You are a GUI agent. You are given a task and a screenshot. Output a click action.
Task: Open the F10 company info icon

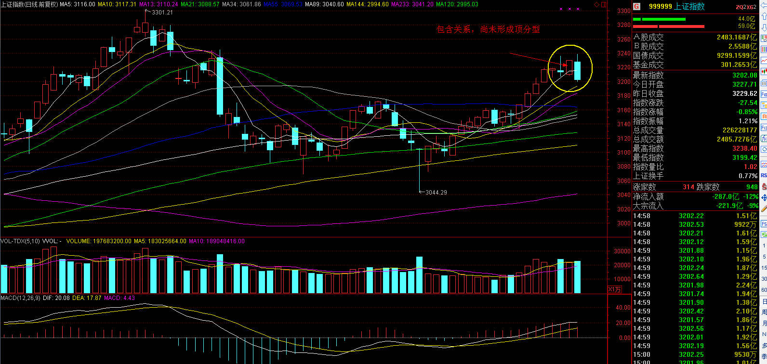coord(764,94)
